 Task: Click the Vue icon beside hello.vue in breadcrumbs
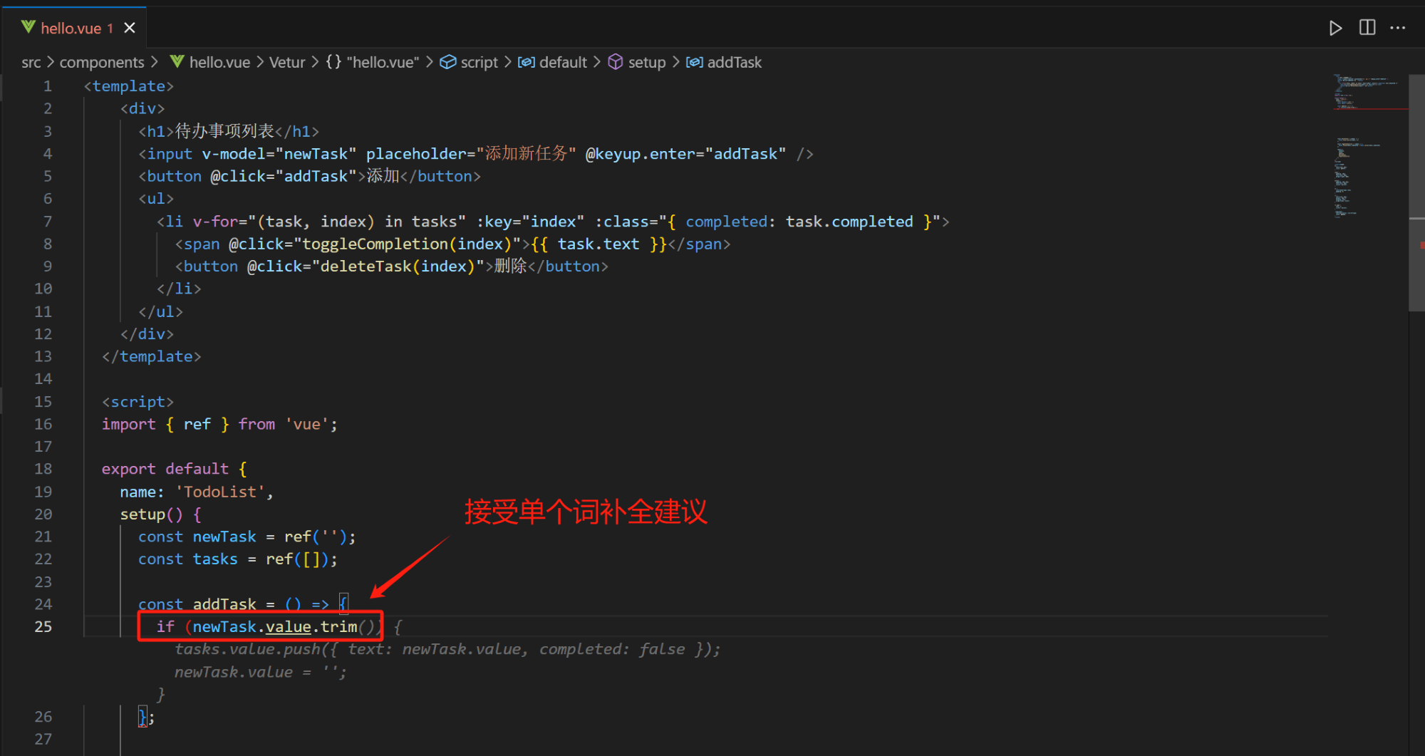click(x=177, y=63)
